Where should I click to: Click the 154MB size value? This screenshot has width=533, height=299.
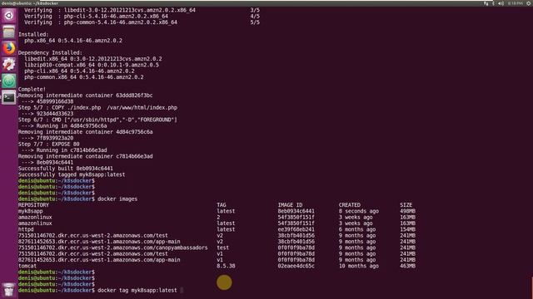click(407, 229)
